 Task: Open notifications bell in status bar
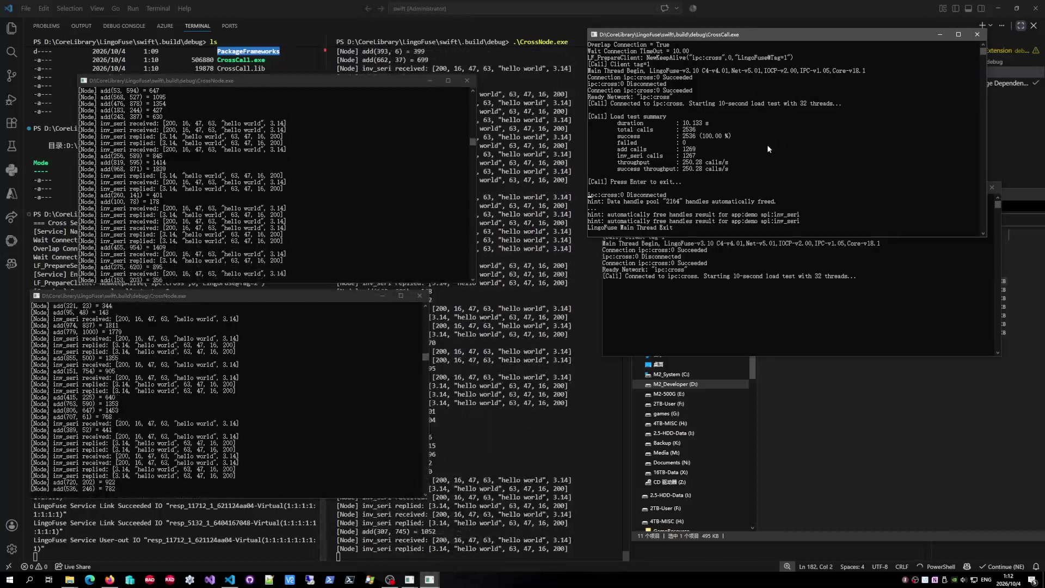tap(1036, 567)
